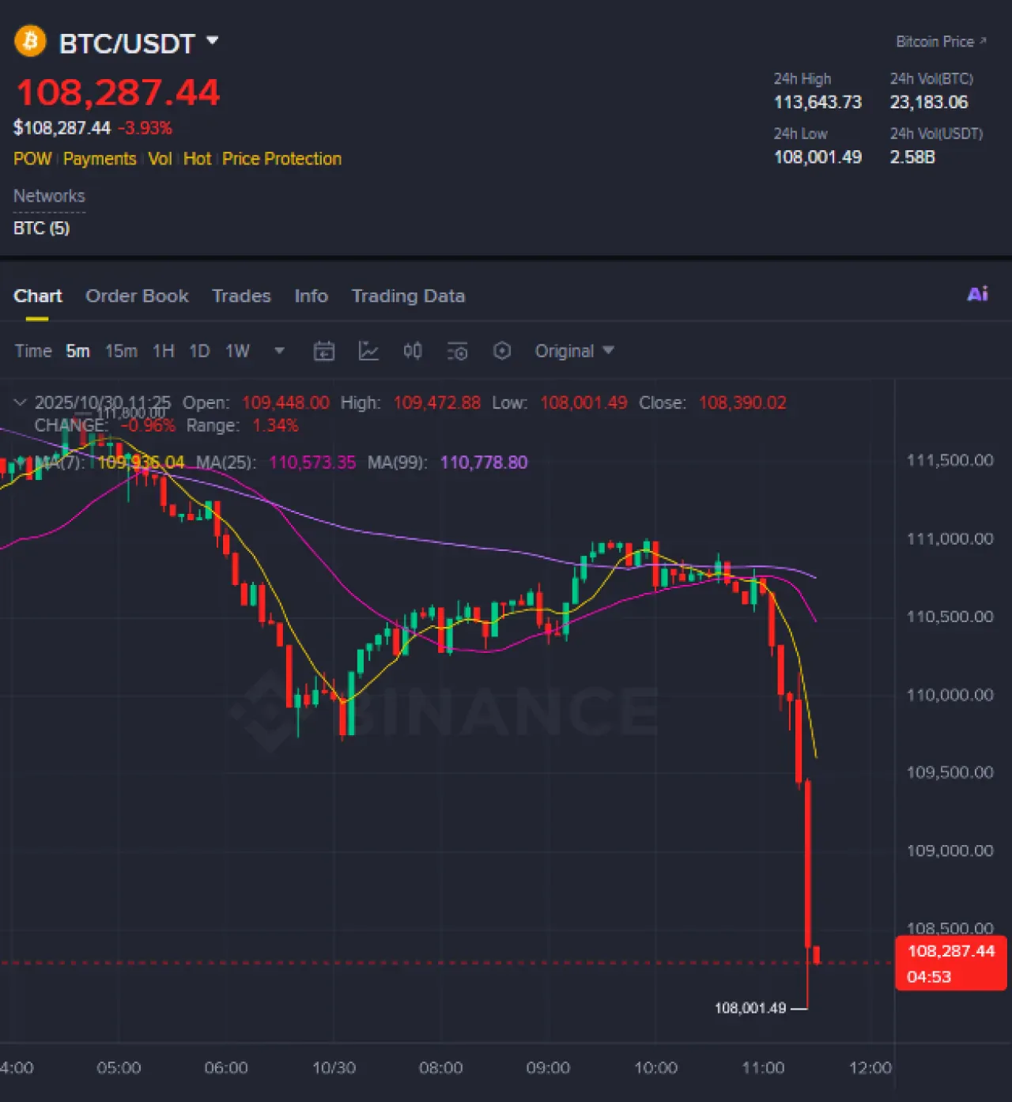Click the 110,000.00 price axis label

pyautogui.click(x=950, y=695)
